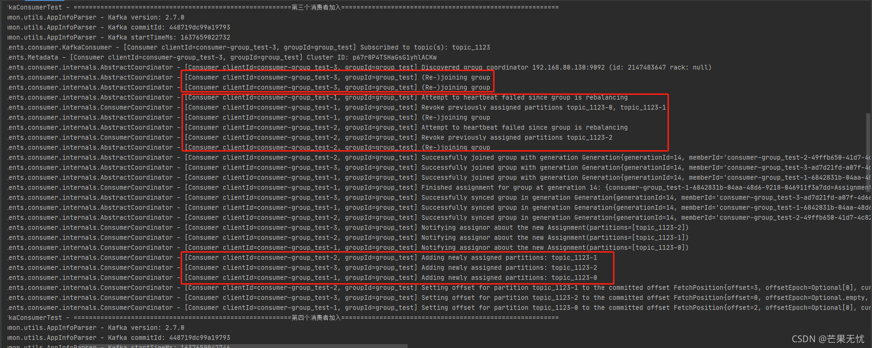The height and width of the screenshot is (348, 872).
Task: Click the 'Discovered group coordinator 192.168.80.130:9092' line
Action: [x=359, y=67]
